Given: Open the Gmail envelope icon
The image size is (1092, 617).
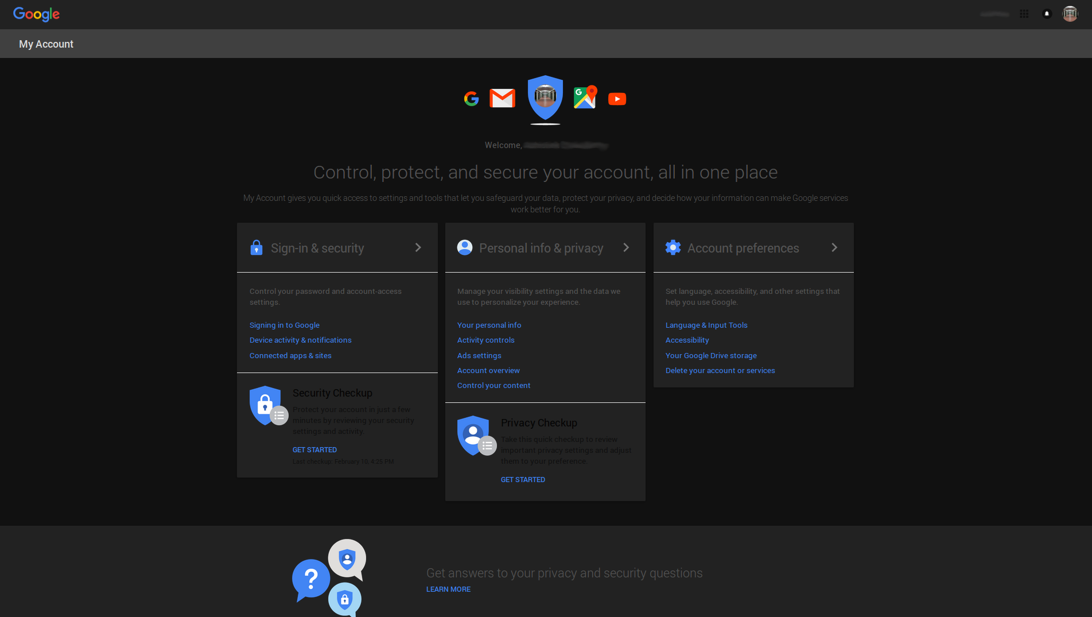Looking at the screenshot, I should click(502, 98).
